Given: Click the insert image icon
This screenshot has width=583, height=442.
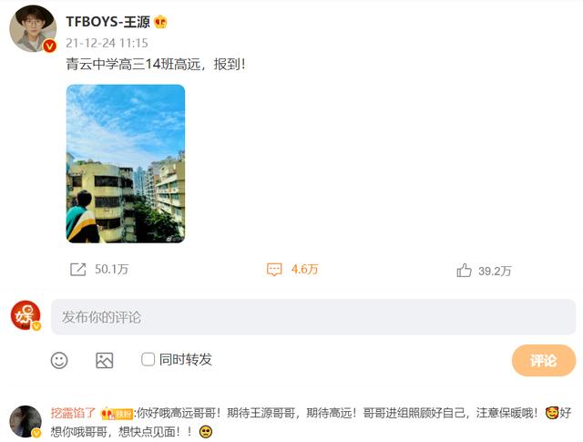Looking at the screenshot, I should (105, 360).
